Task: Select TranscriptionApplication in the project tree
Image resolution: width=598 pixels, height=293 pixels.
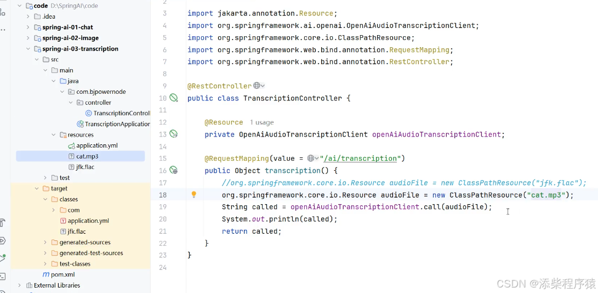Action: (117, 124)
